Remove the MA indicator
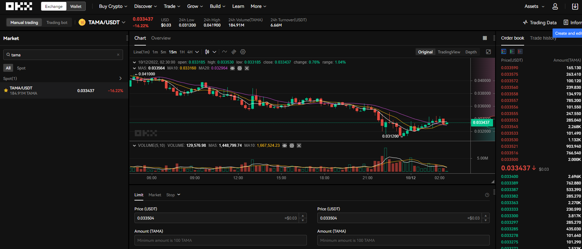The image size is (582, 249). (x=247, y=68)
